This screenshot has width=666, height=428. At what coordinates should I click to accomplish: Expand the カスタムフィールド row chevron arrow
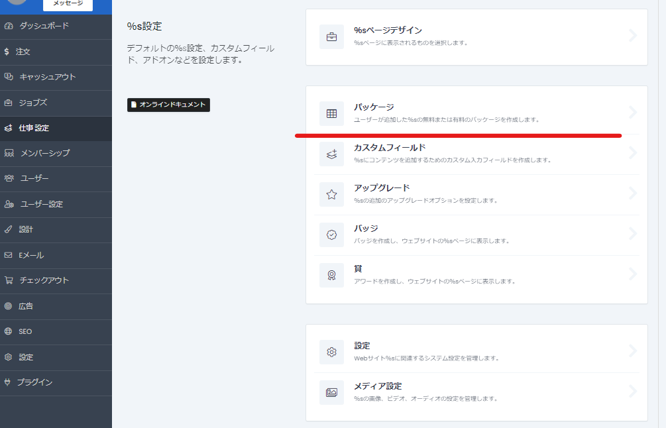click(x=632, y=153)
